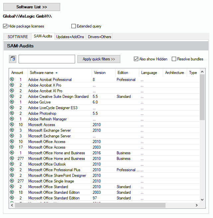Image resolution: width=213 pixels, height=218 pixels.
Task: Select the SOFTWARE tab
Action: click(x=18, y=37)
